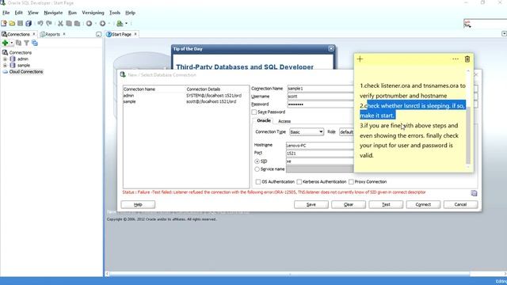Click the New file toolbar icon
507x285 pixels.
[4, 23]
